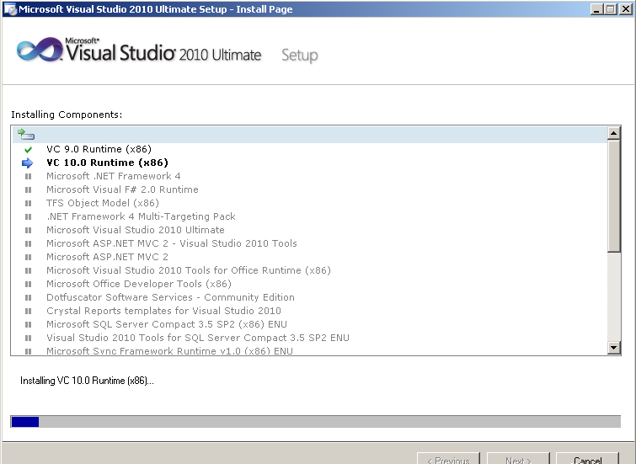Click the disabled Previous button

pos(448,458)
